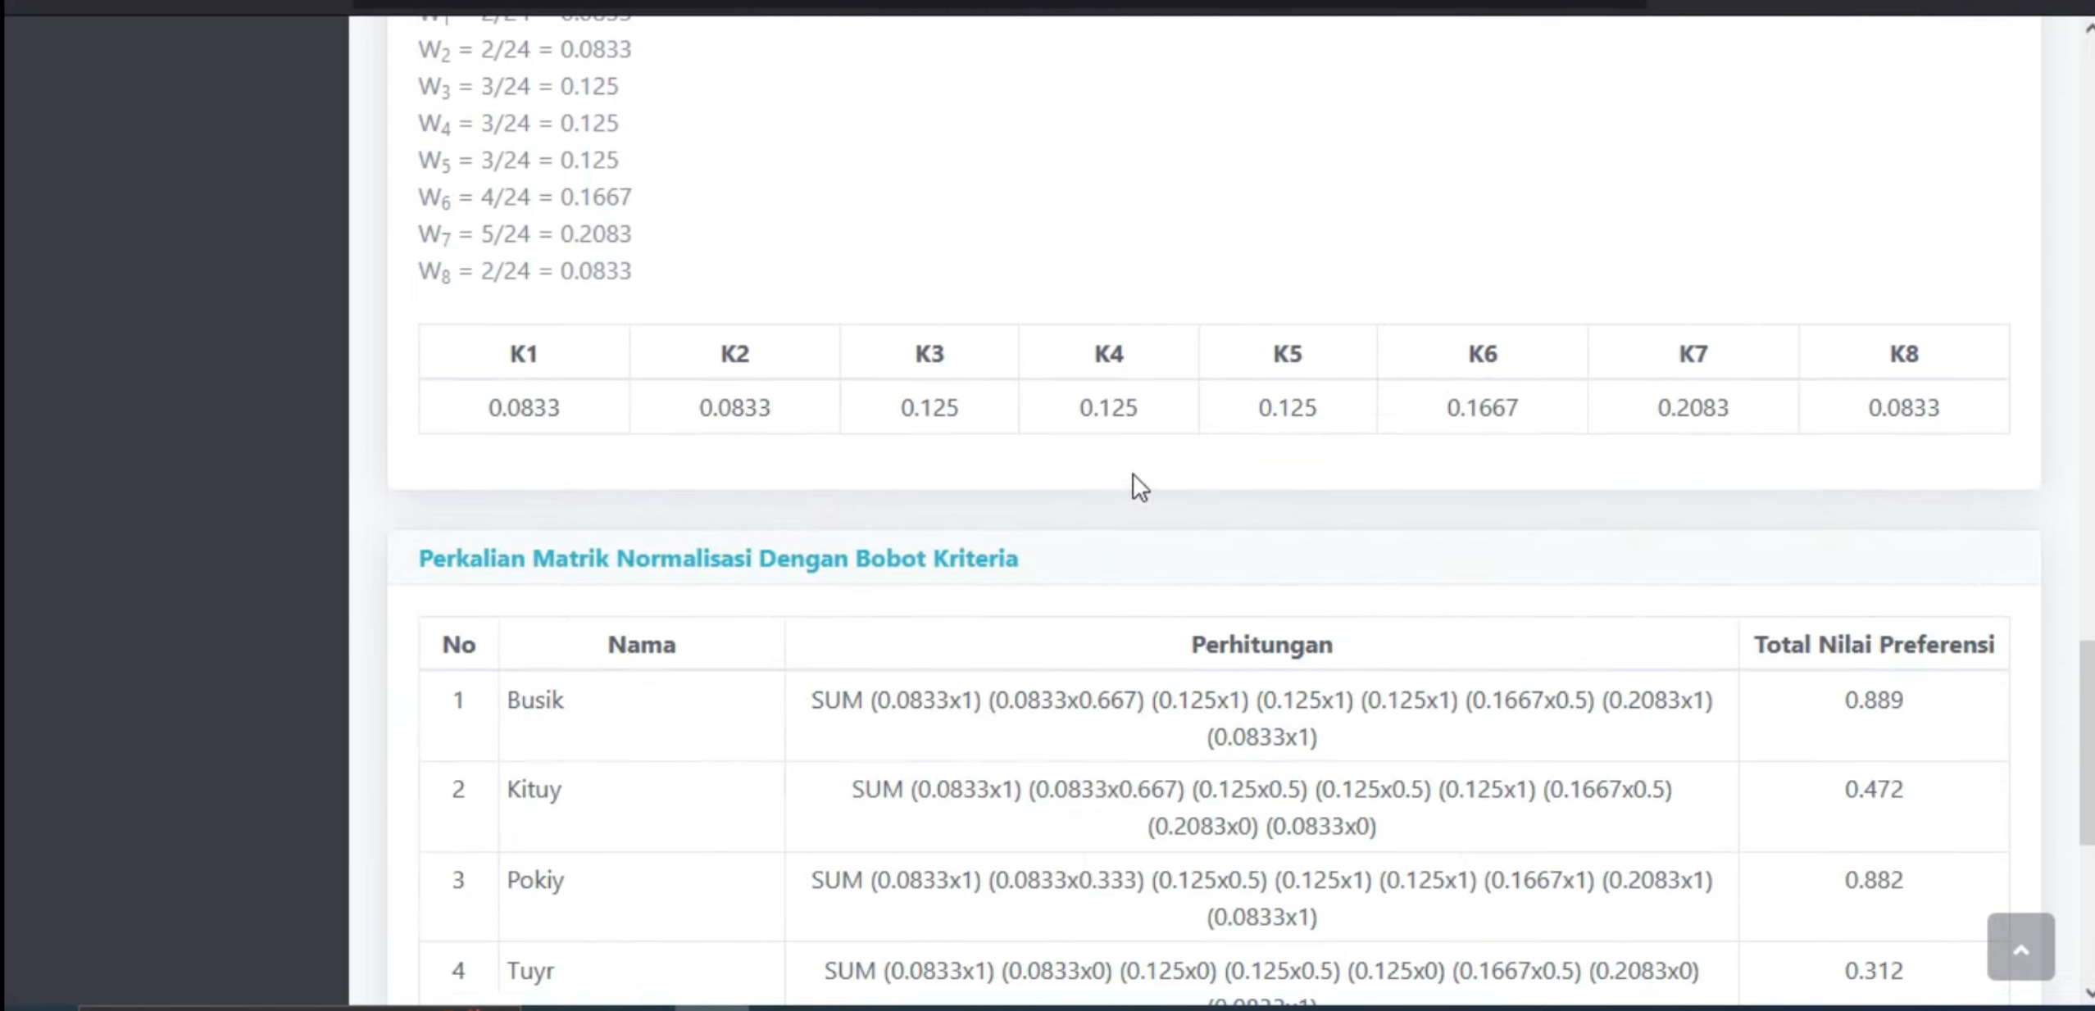Screen dimensions: 2095x1011
Task: Click the name Kituy
Action: pyautogui.click(x=534, y=789)
